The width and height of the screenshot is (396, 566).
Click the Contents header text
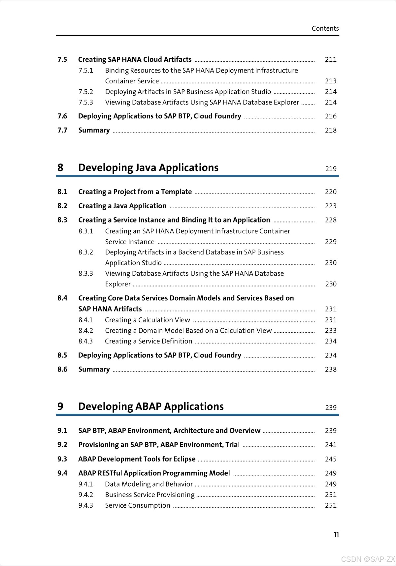click(325, 28)
